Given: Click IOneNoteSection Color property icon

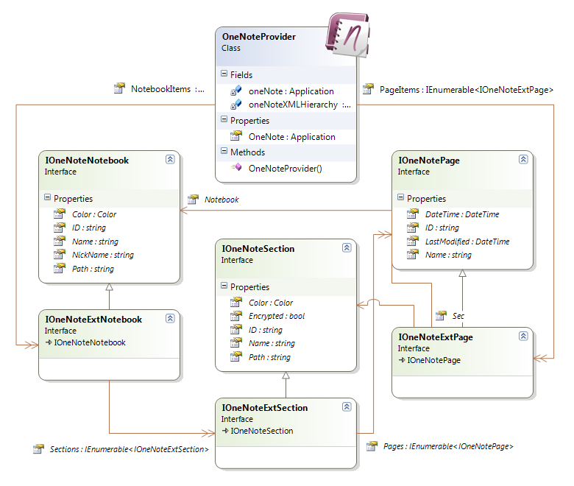Looking at the screenshot, I should tap(235, 302).
